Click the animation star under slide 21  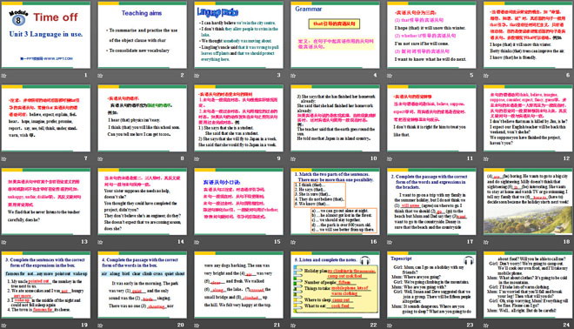click(x=197, y=326)
